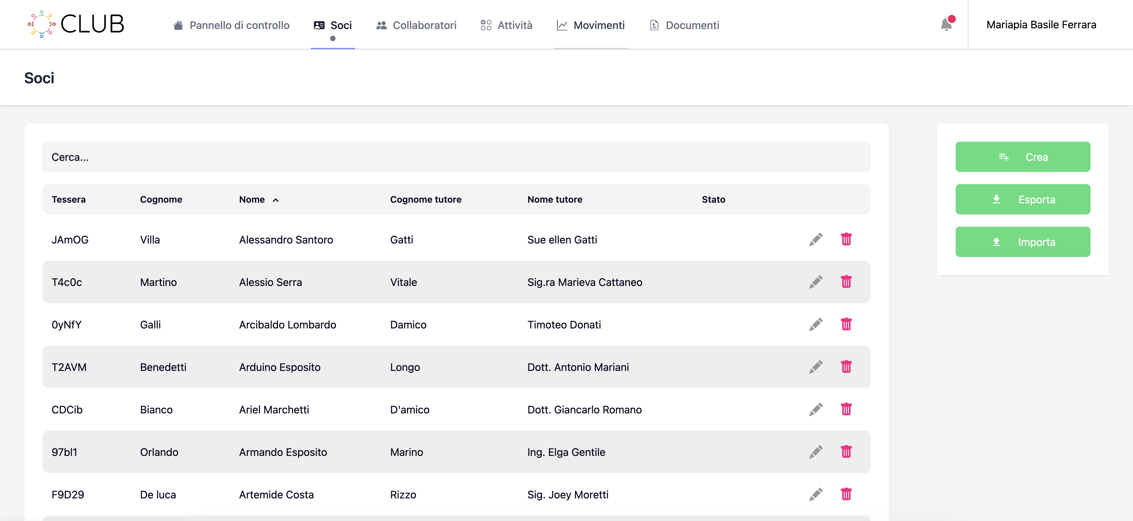Open Mariapia Basile Ferrara user menu
Image resolution: width=1133 pixels, height=521 pixels.
pyautogui.click(x=1041, y=25)
